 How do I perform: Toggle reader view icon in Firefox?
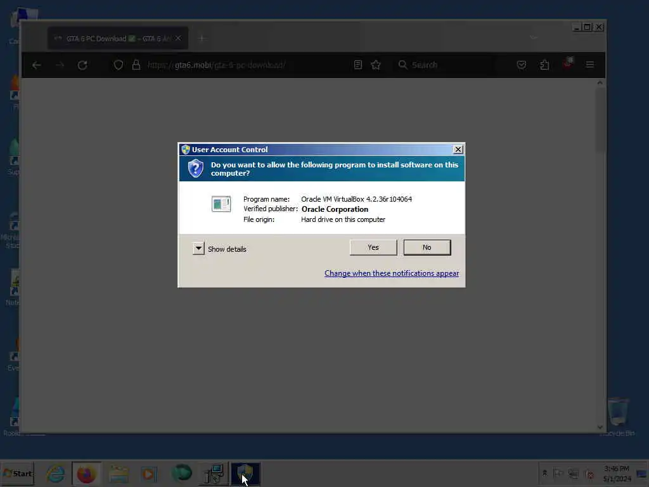tap(358, 65)
